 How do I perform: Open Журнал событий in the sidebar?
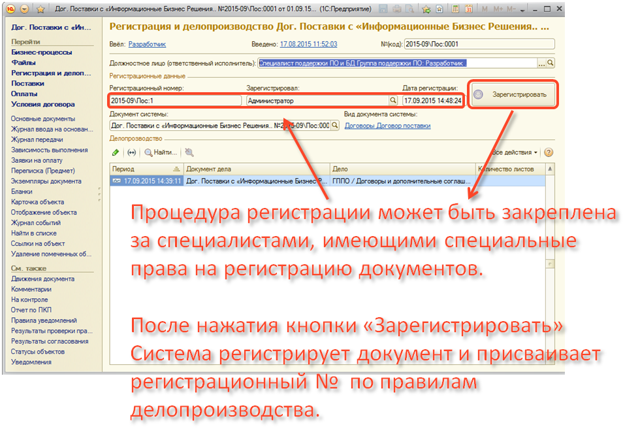tap(33, 223)
